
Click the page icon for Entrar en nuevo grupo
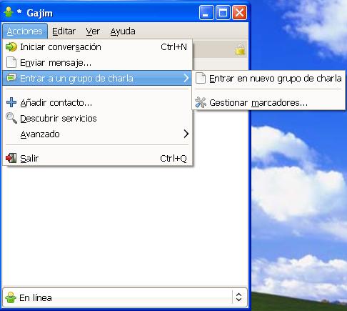pos(201,78)
